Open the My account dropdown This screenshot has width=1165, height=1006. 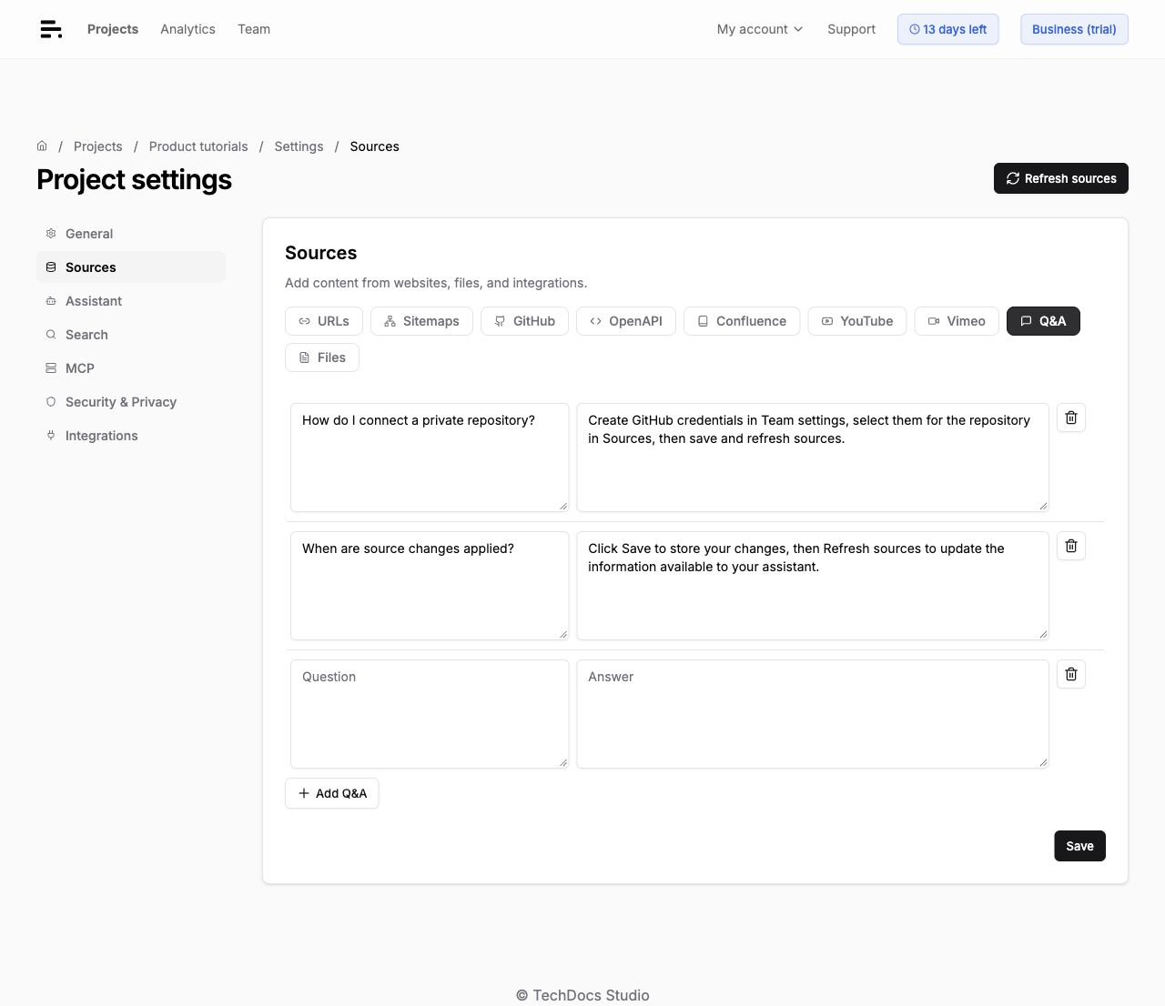point(760,29)
